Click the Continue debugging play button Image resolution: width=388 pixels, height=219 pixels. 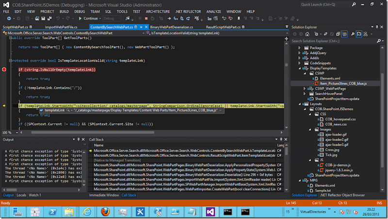click(x=79, y=18)
